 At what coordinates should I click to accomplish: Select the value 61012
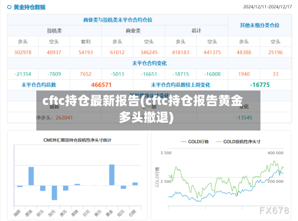point(117,52)
